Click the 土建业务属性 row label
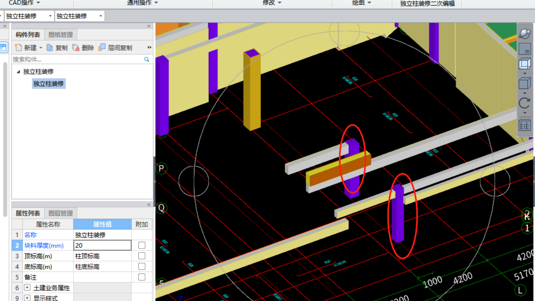The height and width of the screenshot is (301, 535). [x=52, y=288]
